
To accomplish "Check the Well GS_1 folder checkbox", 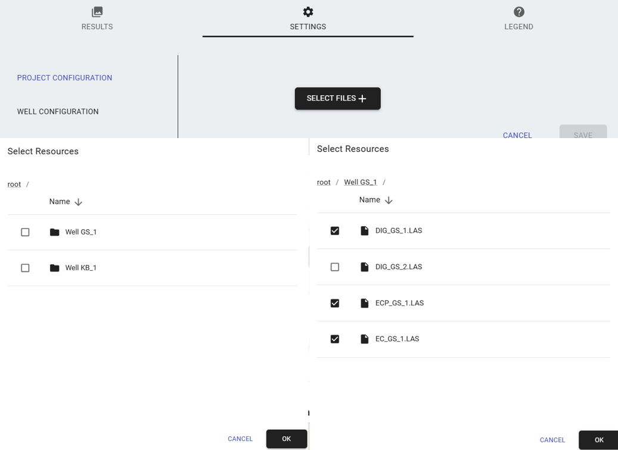I will (x=25, y=232).
